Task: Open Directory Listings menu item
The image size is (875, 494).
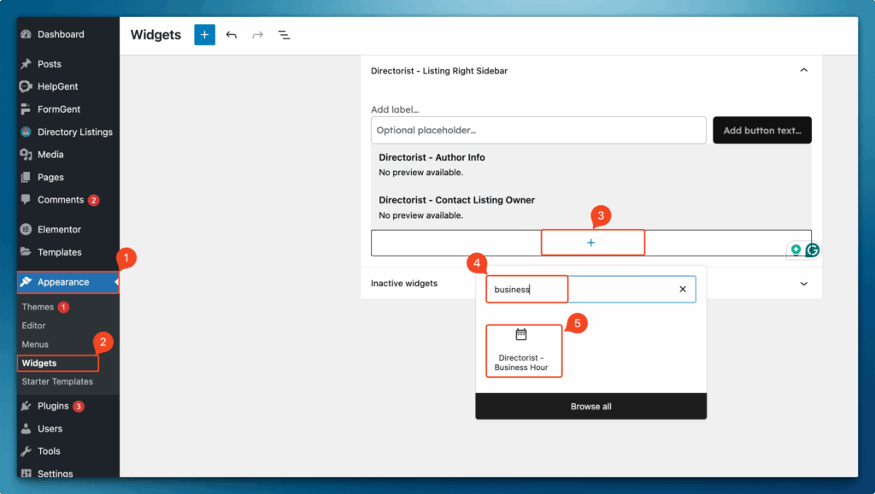Action: point(74,132)
